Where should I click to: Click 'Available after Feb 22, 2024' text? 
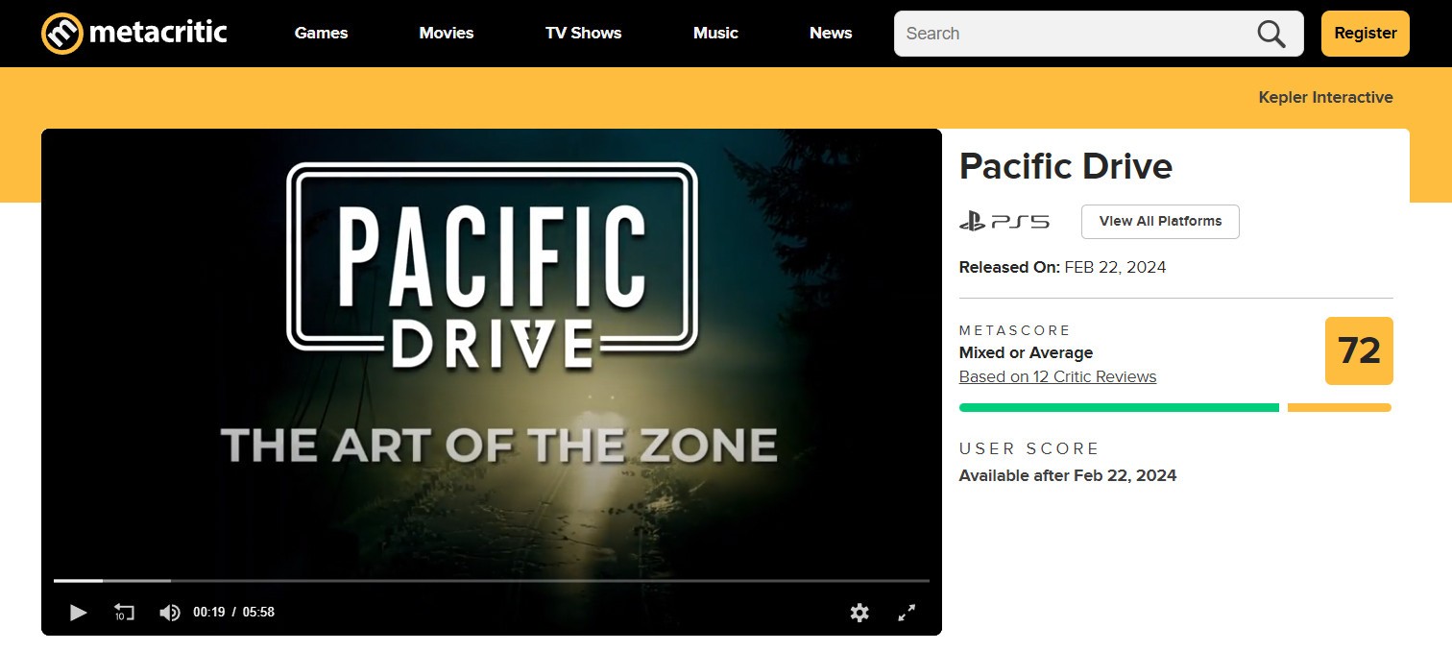tap(1068, 475)
